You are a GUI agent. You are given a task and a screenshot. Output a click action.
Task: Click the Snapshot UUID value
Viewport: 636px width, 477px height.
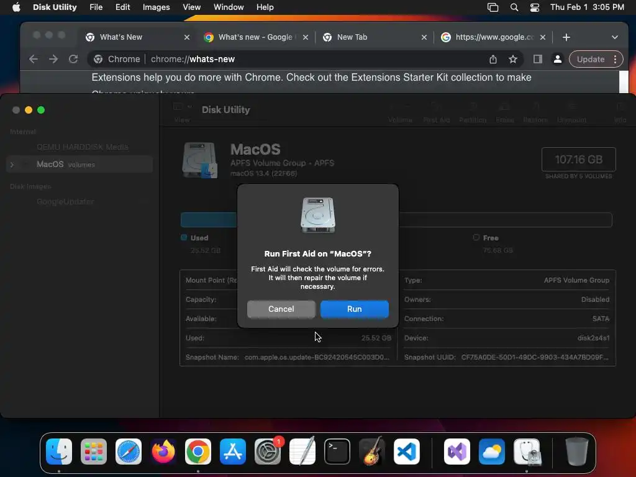535,357
